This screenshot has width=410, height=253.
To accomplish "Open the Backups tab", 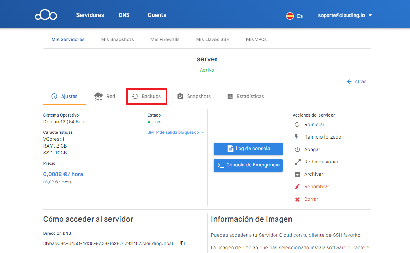I will [x=147, y=97].
